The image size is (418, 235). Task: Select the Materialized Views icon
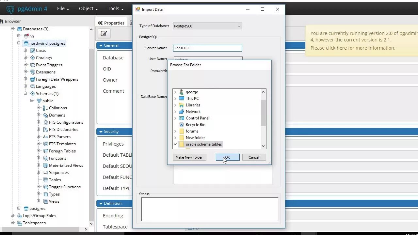45,165
